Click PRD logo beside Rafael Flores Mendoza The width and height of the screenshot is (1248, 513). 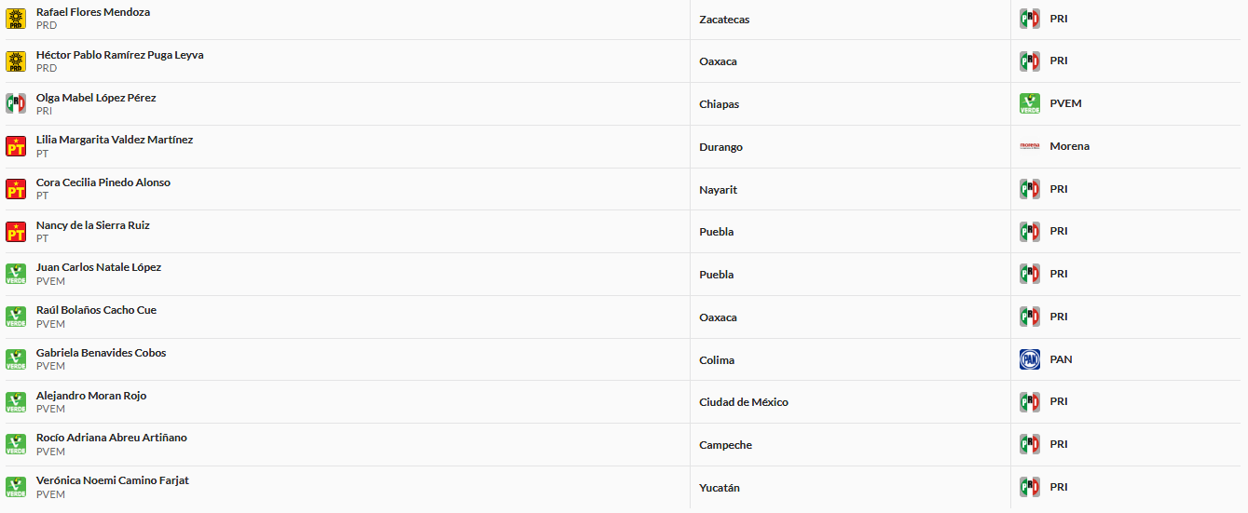click(x=16, y=19)
